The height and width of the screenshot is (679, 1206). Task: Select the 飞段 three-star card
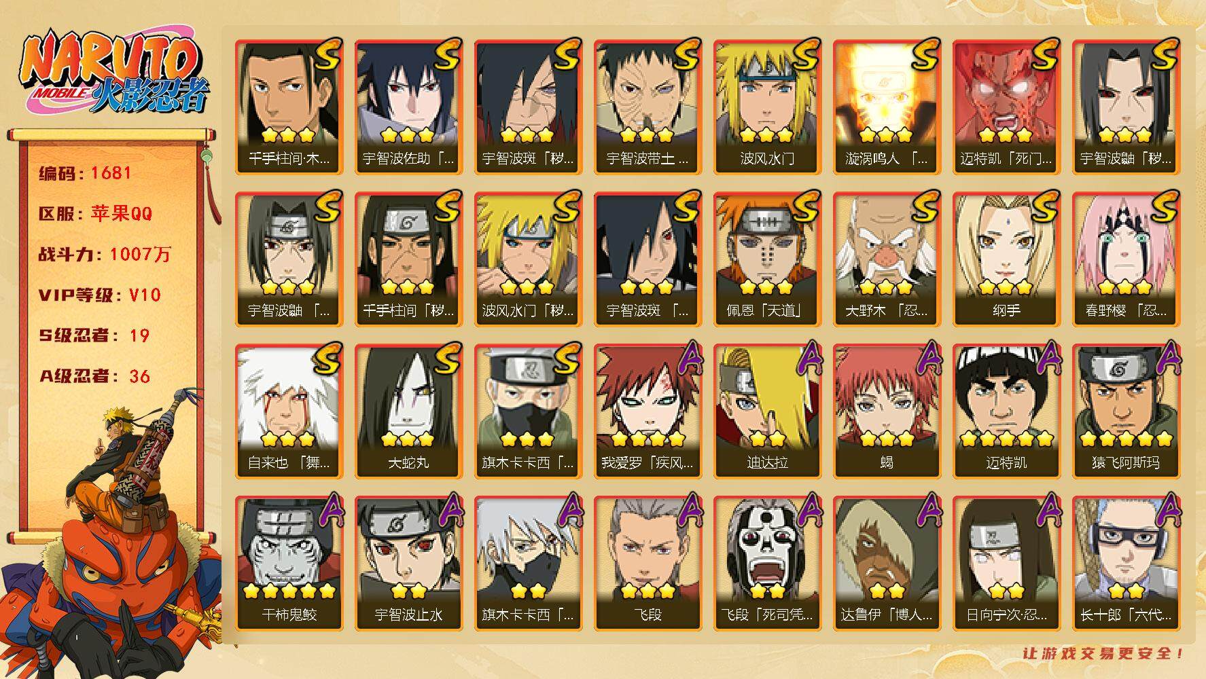(x=648, y=563)
